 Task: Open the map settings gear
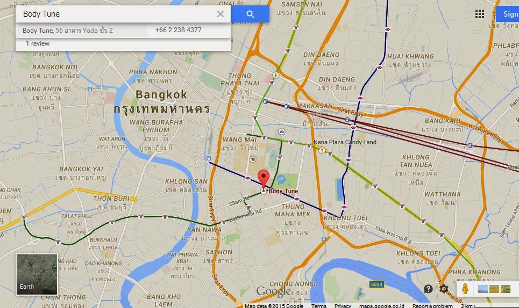[444, 289]
